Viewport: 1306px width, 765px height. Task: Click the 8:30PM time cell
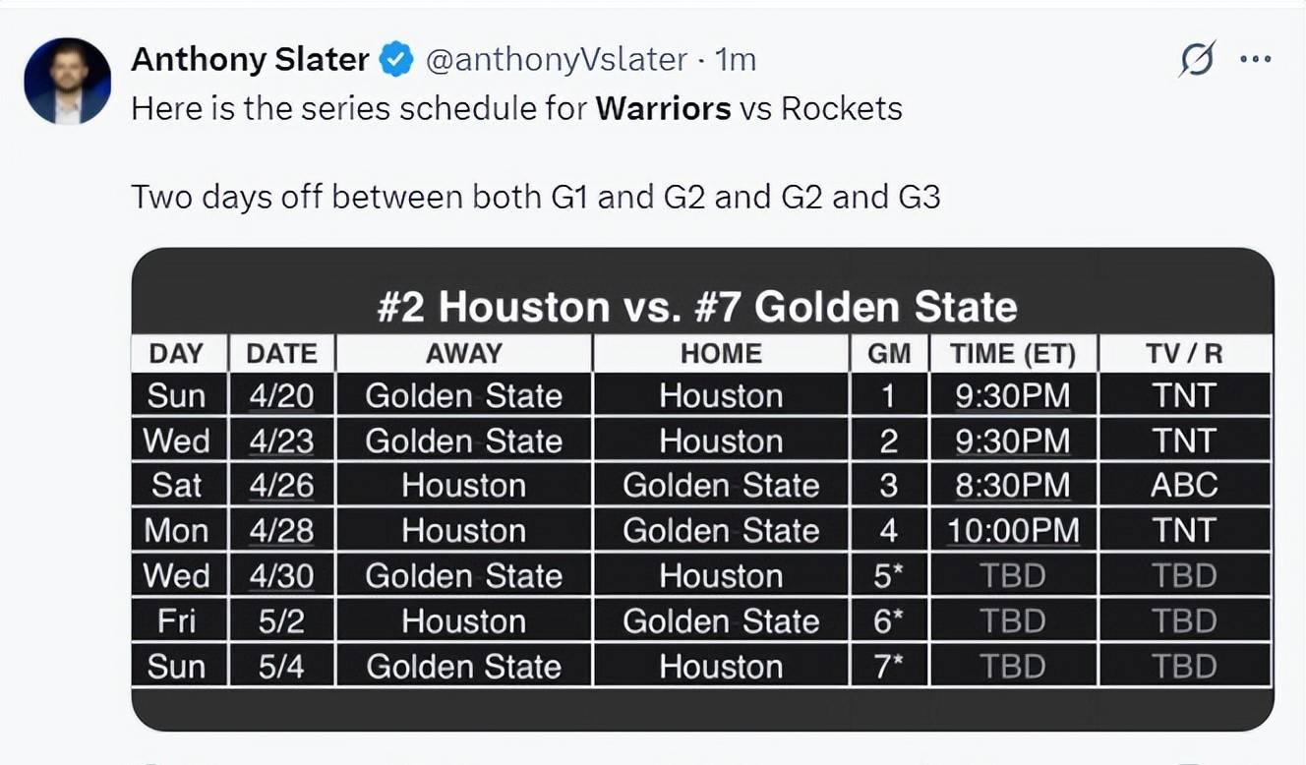tap(1013, 486)
